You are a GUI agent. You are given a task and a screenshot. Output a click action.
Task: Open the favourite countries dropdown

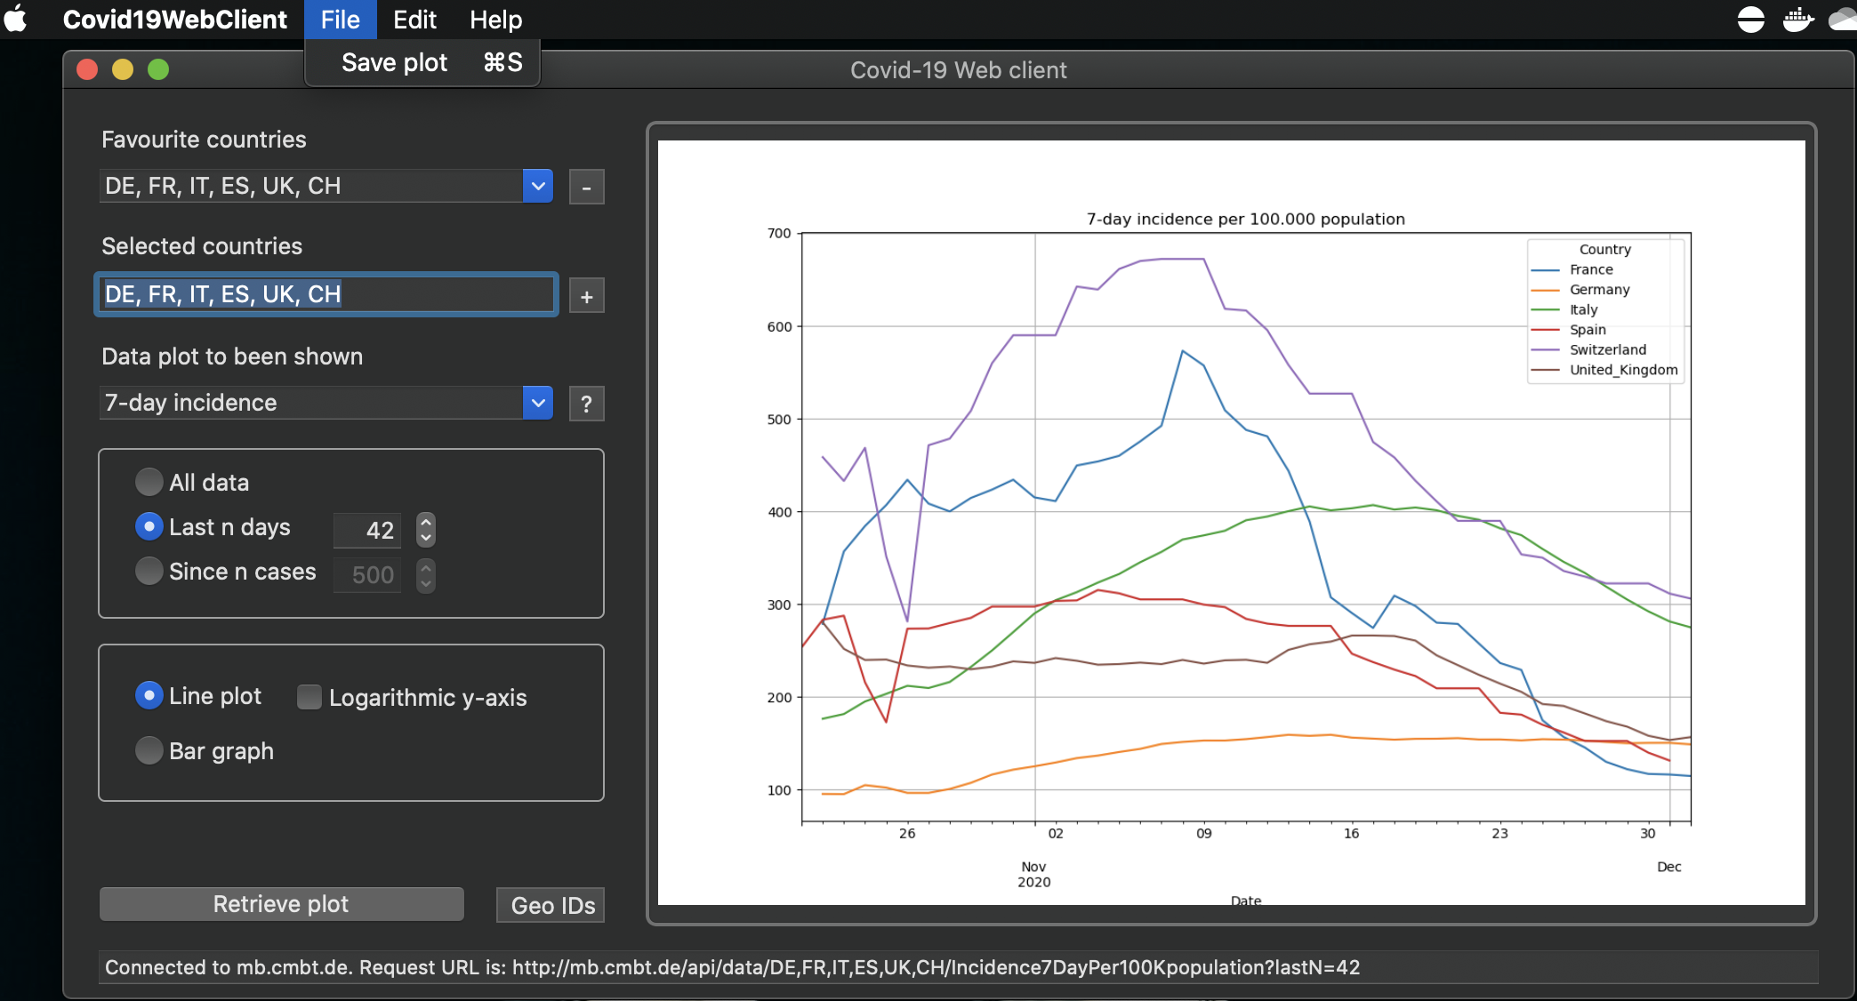[x=537, y=186]
